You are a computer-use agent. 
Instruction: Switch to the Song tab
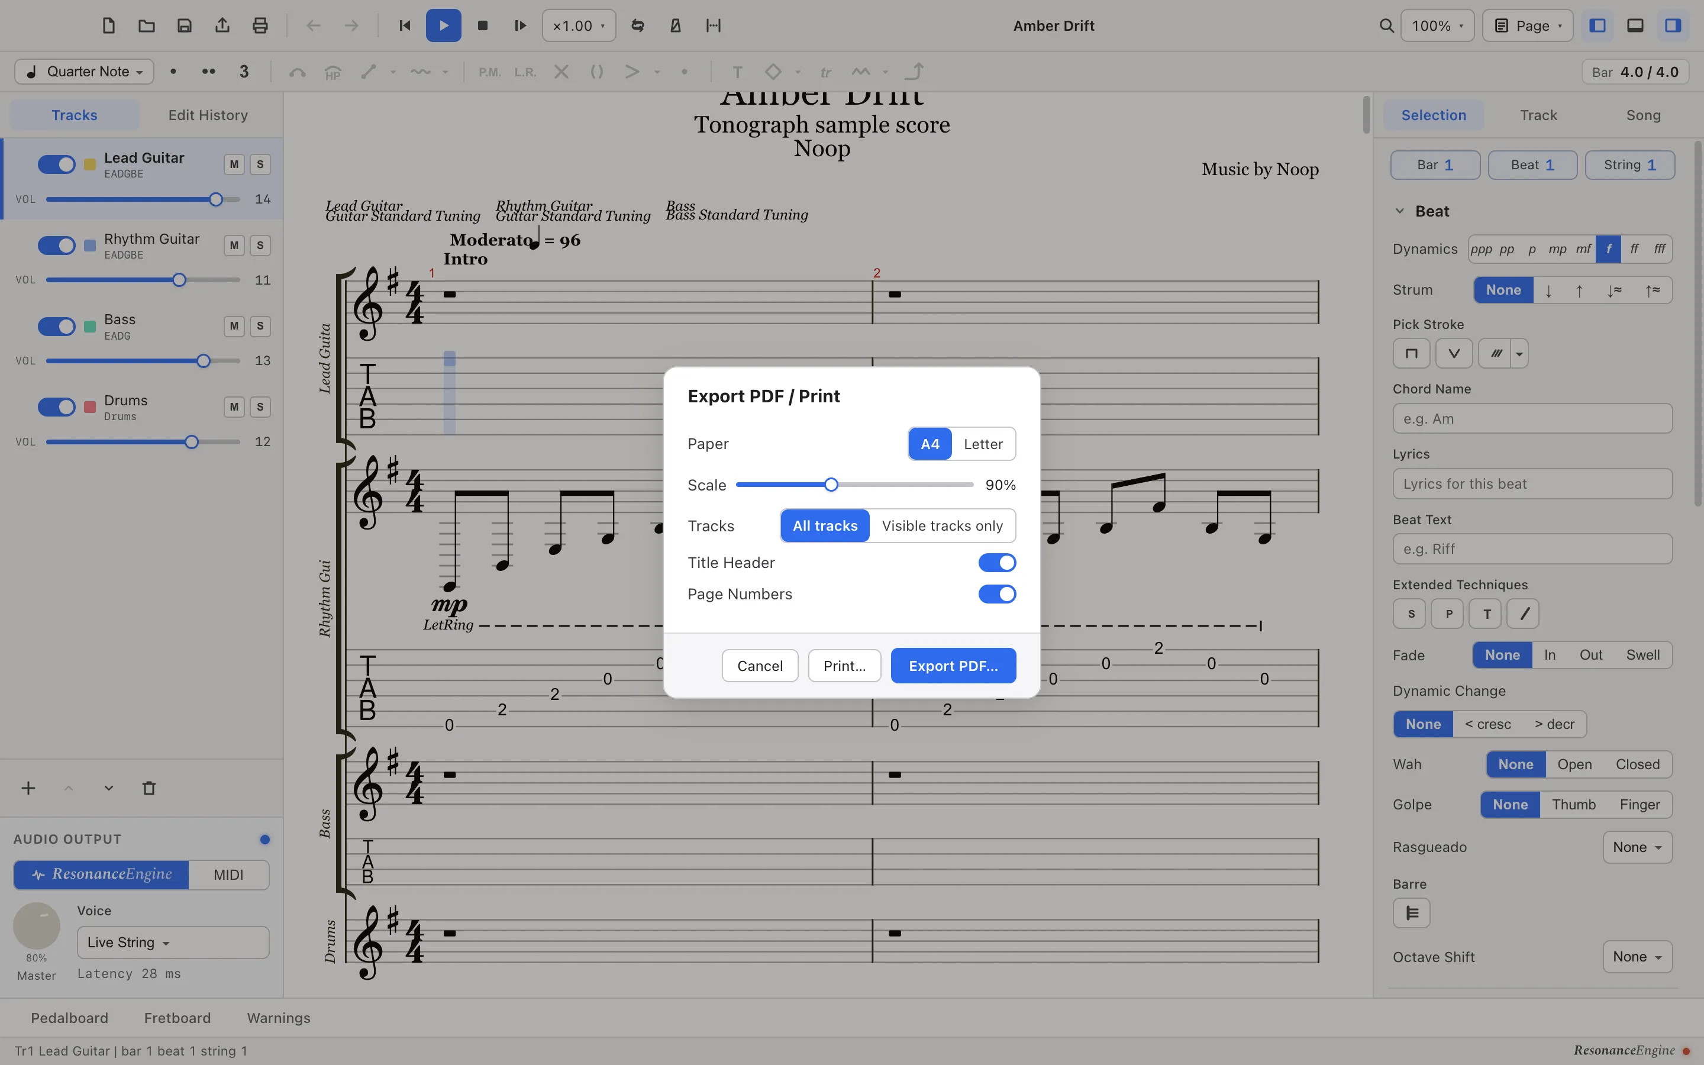click(1644, 115)
